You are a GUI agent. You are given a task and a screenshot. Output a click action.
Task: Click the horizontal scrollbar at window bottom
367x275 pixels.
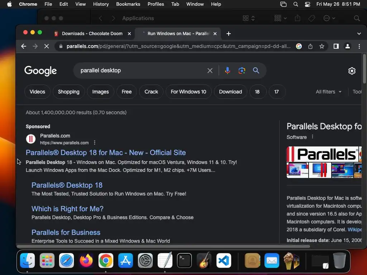pyautogui.click(x=163, y=246)
